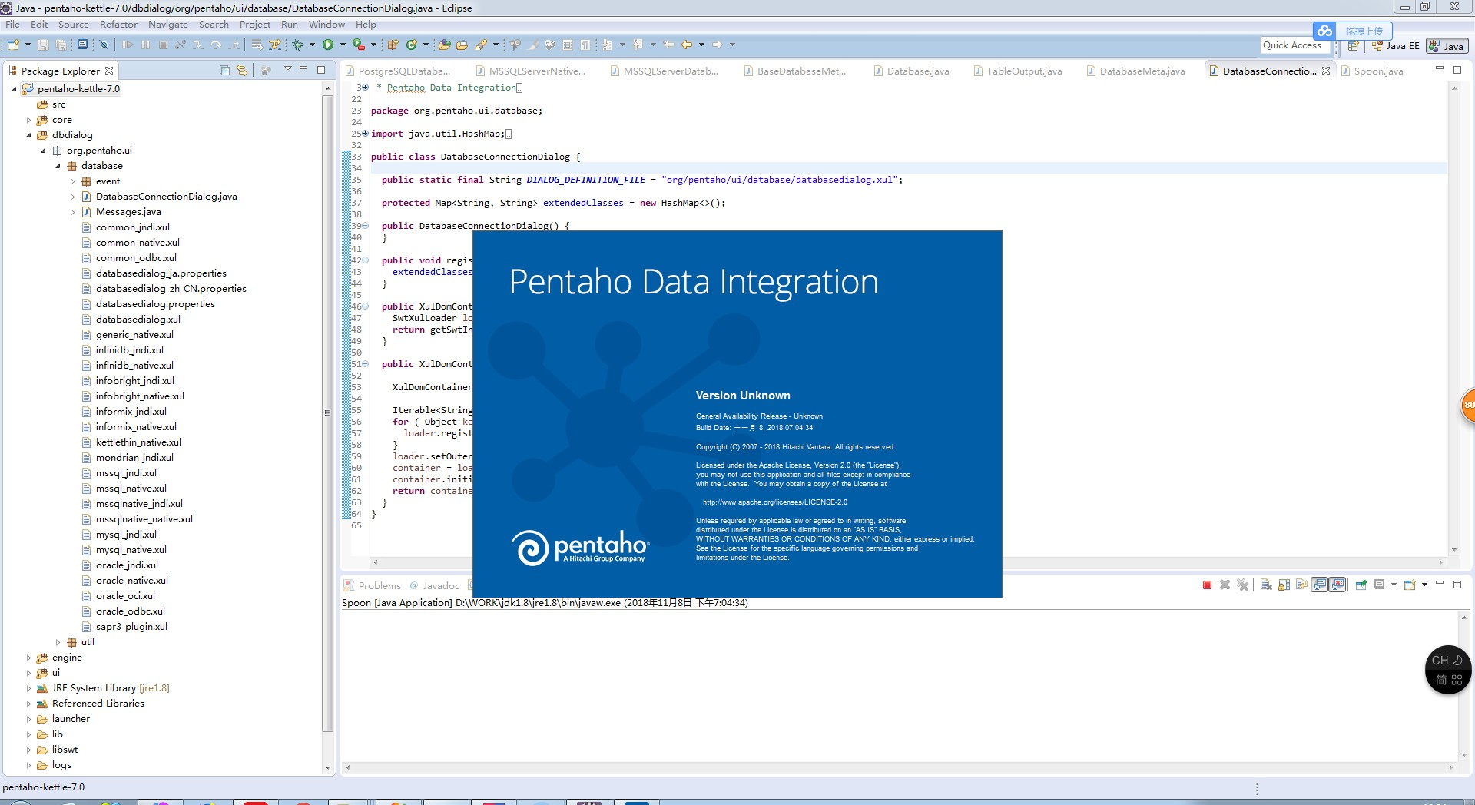Switch to the Java perspective
This screenshot has width=1475, height=805.
[1447, 45]
